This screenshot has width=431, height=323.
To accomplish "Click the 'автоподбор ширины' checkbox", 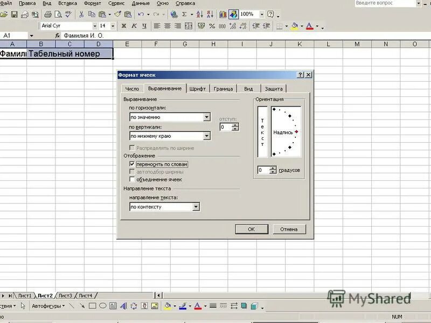I will pos(132,172).
